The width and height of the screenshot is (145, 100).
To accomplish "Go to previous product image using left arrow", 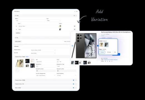I will pos(72,46).
